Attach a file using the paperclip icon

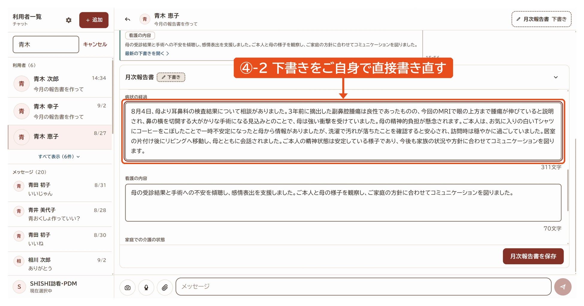pos(165,287)
